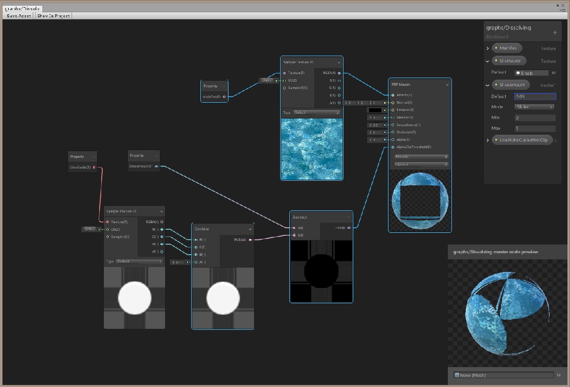Open the Opaque surface dropdown on PBR Master
Image resolution: width=570 pixels, height=387 pixels.
pos(420,164)
